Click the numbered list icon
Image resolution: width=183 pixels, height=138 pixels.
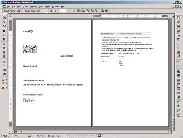(4, 62)
